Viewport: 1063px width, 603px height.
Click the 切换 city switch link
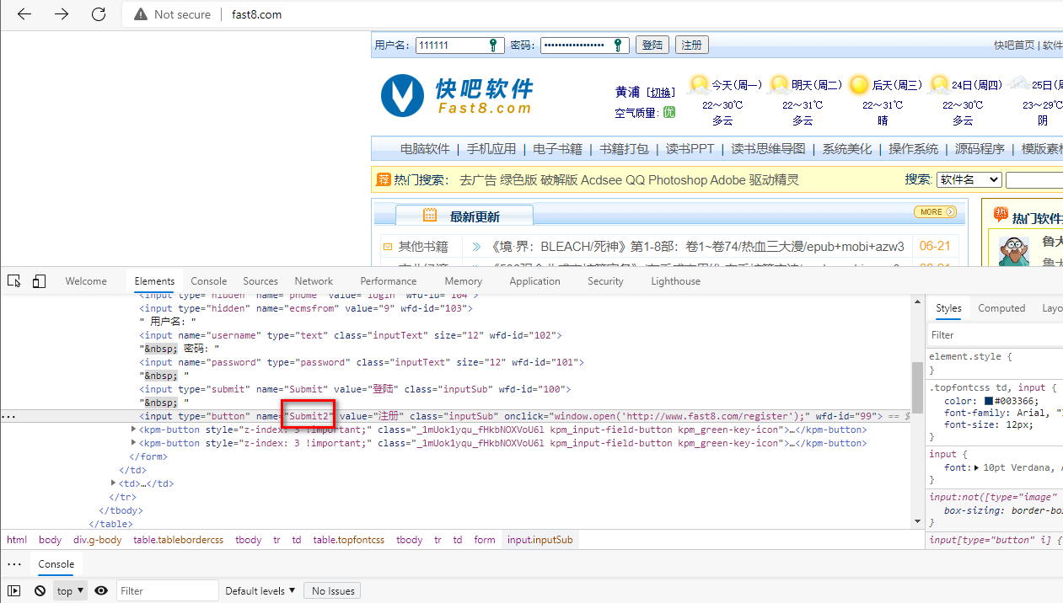(663, 93)
